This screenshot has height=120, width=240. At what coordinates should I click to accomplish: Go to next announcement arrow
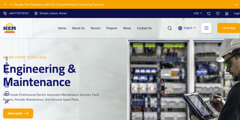(x=10, y=4)
